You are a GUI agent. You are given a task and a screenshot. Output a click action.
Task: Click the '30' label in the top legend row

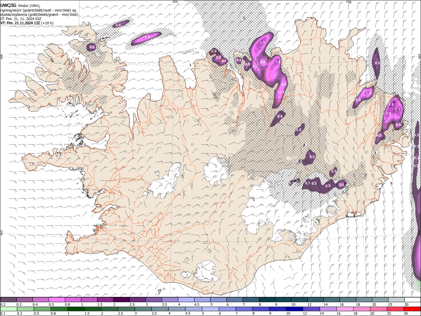407,304
